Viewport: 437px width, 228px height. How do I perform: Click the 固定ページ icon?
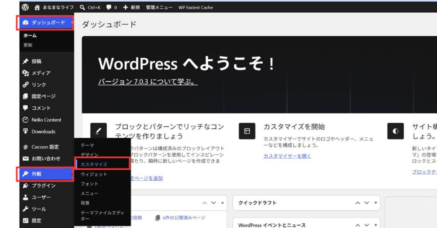tap(25, 97)
